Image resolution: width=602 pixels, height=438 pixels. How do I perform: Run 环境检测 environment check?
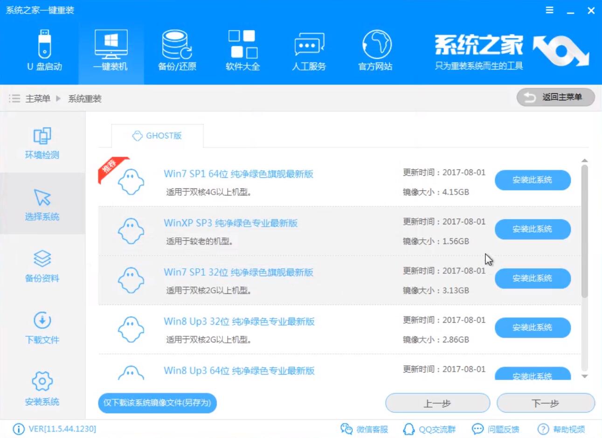coord(42,143)
